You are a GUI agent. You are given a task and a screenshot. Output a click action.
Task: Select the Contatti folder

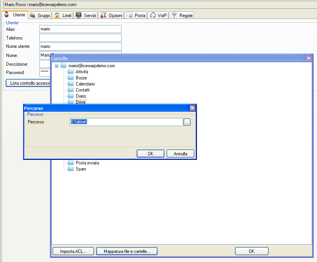pos(83,90)
